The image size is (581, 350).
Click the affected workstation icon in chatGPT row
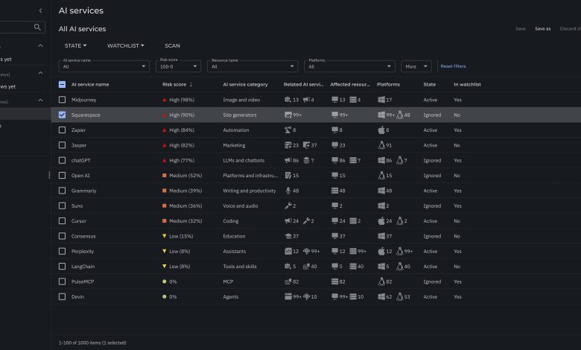coord(334,160)
